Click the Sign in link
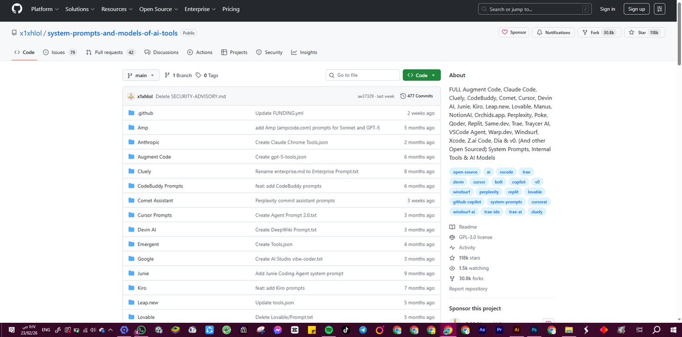This screenshot has width=682, height=337. (608, 9)
